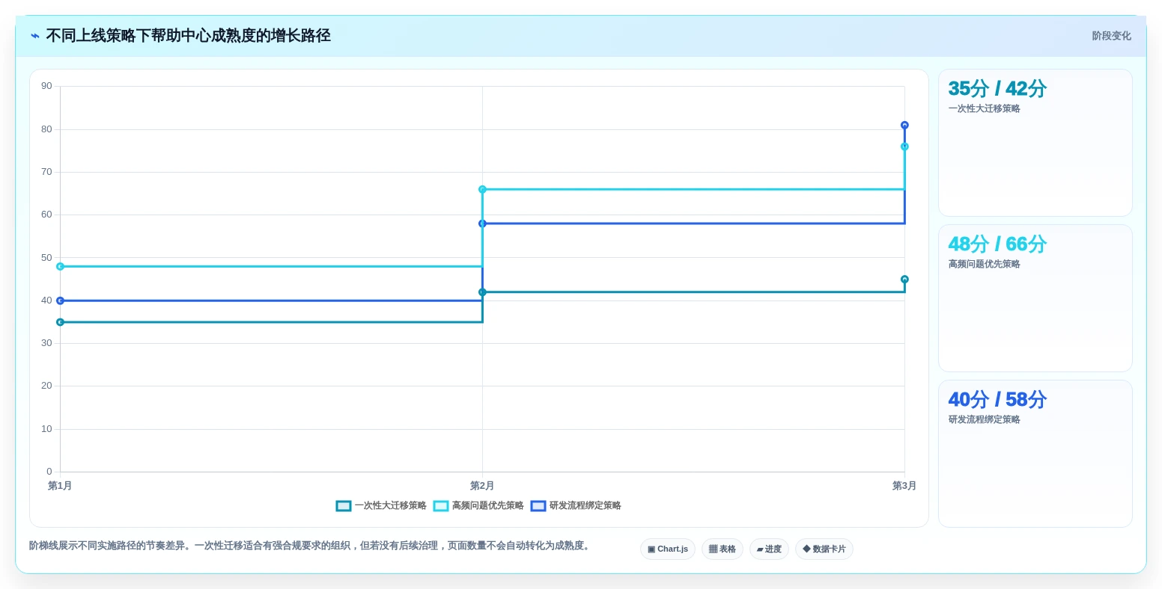The width and height of the screenshot is (1162, 589).
Task: Click the 35分 / 42分 card value
Action: point(997,89)
